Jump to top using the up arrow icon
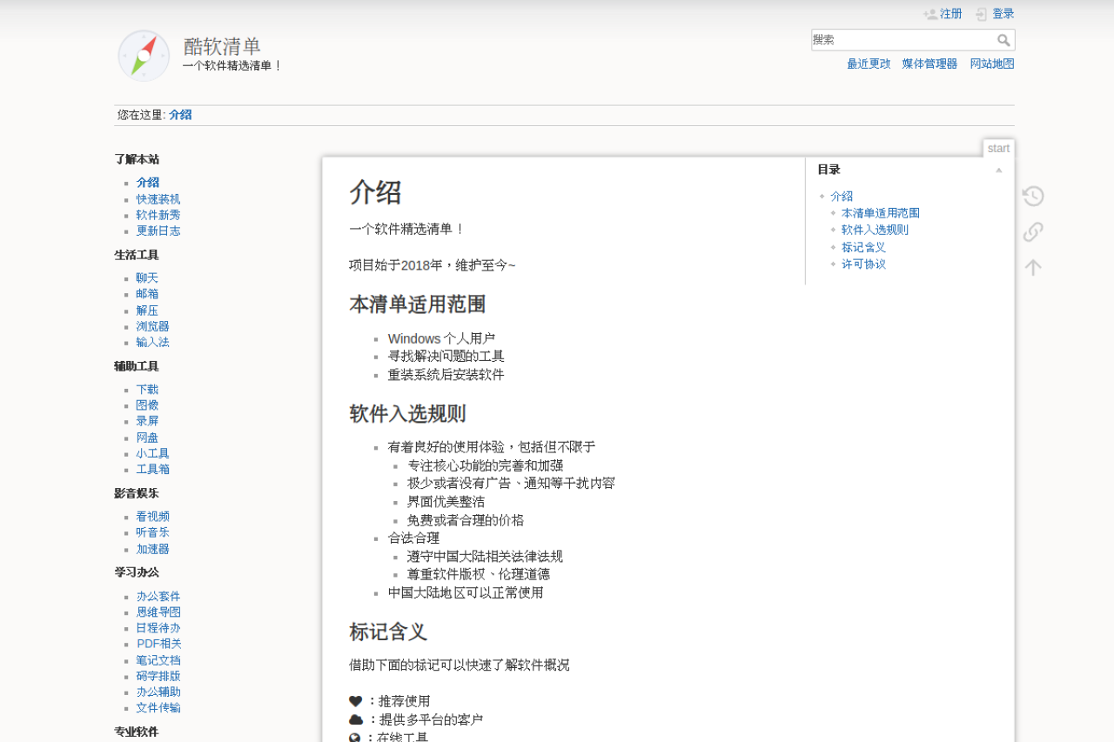The width and height of the screenshot is (1114, 742). coord(1032,266)
